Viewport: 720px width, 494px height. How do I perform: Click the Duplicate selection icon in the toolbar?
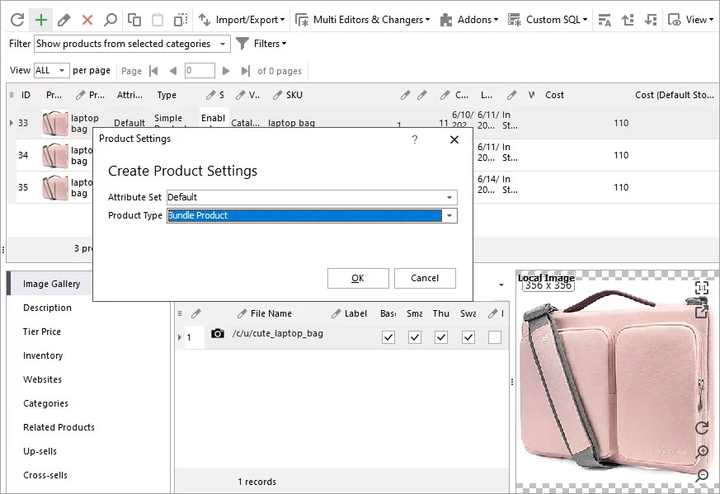tap(181, 20)
